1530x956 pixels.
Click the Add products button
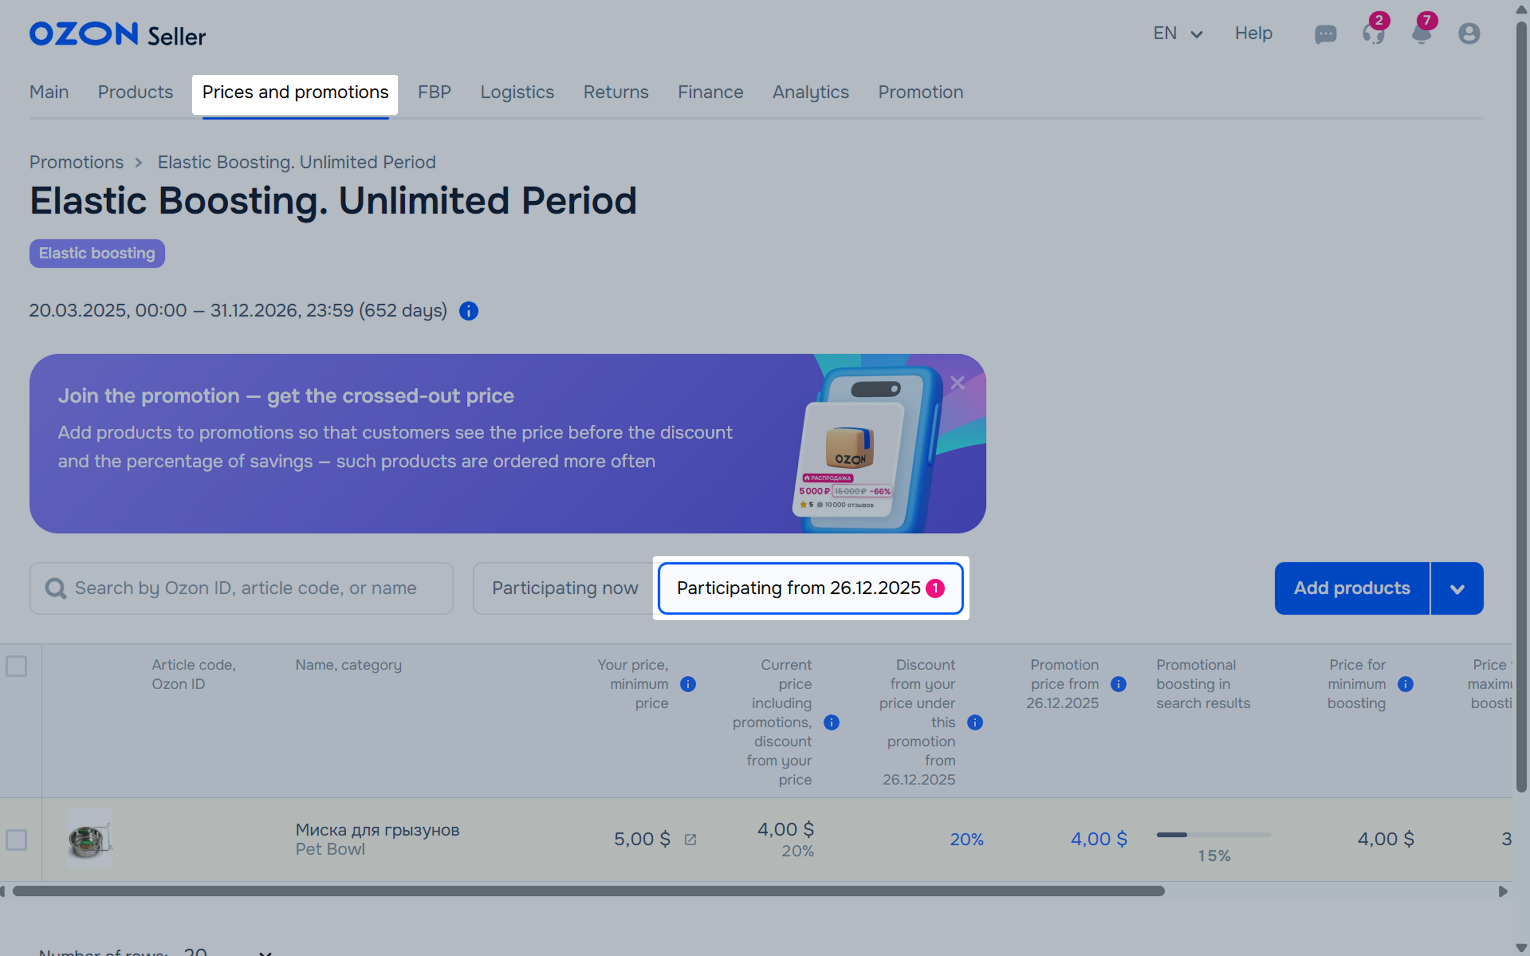pyautogui.click(x=1351, y=588)
